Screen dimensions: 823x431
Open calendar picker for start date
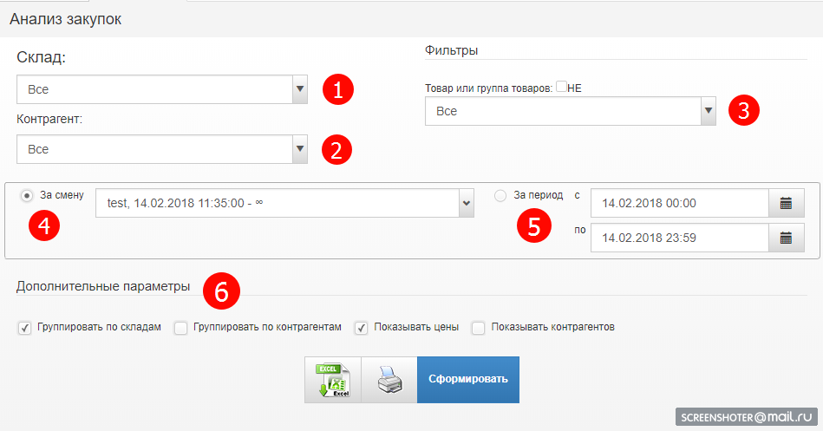tap(786, 204)
